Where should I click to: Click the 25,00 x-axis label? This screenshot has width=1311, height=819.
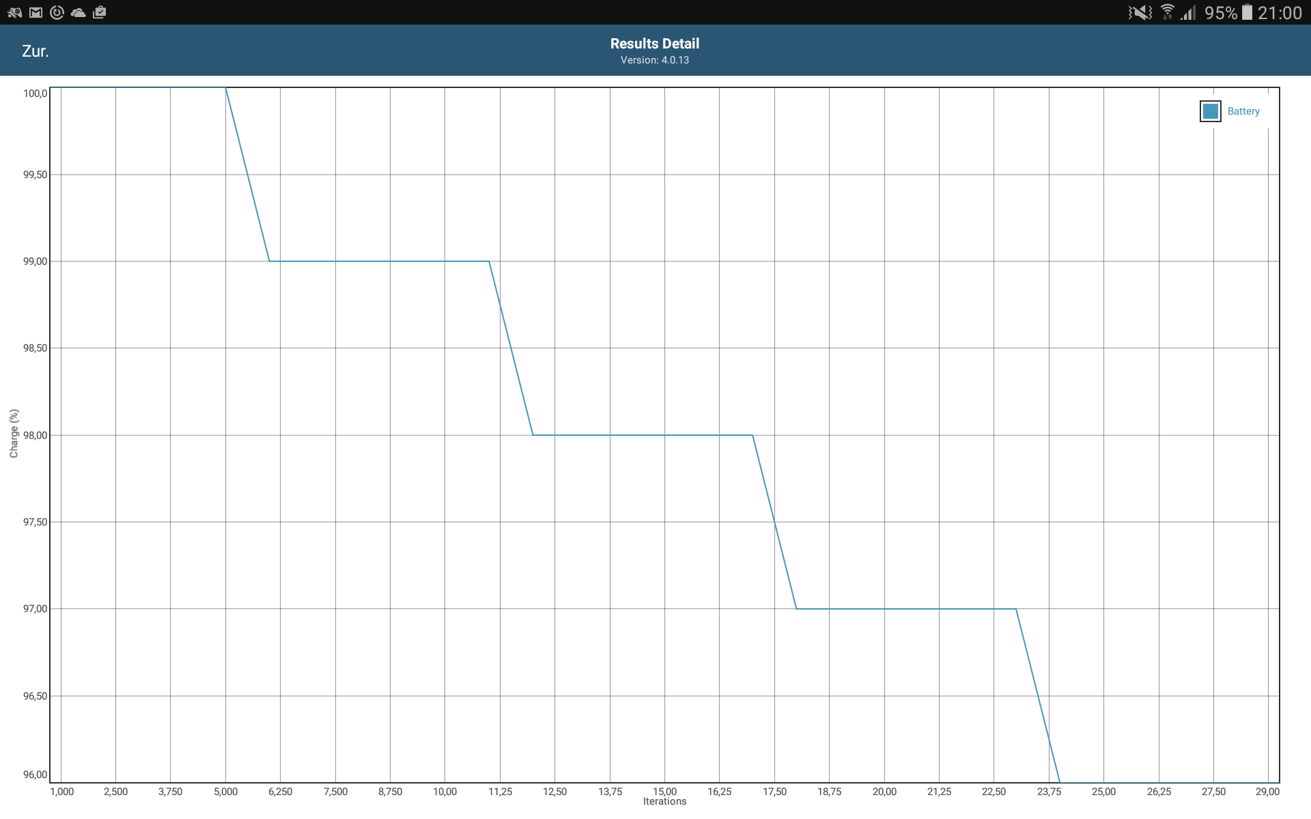pos(1103,792)
